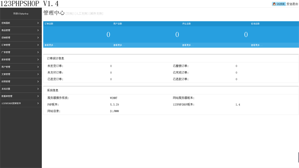Click the 管理中心 page heading

[x=54, y=13]
